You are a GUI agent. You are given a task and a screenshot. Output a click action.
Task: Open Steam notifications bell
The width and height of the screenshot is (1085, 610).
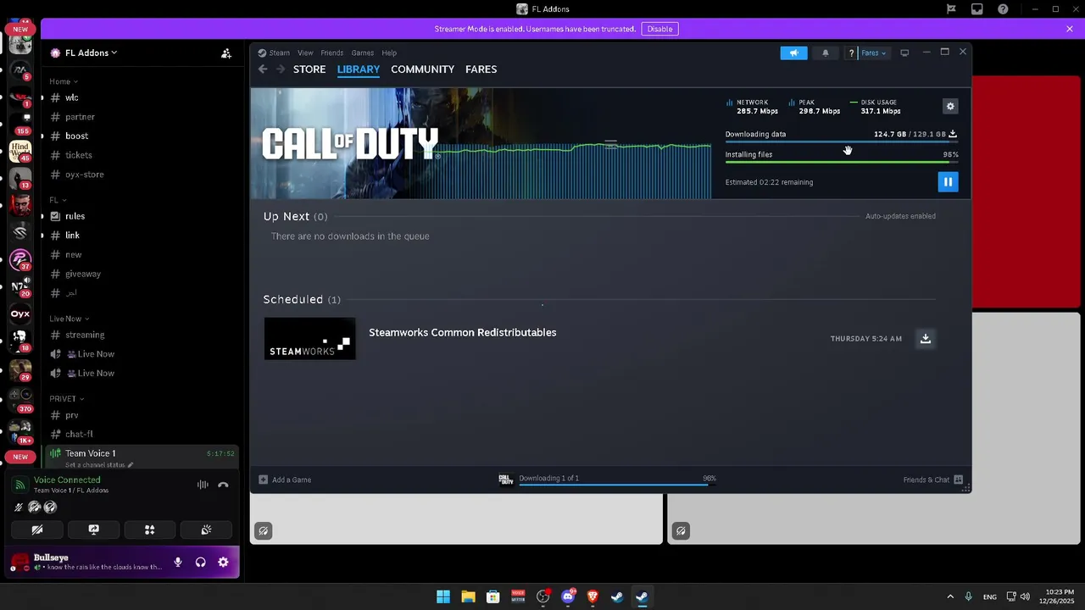coord(826,53)
